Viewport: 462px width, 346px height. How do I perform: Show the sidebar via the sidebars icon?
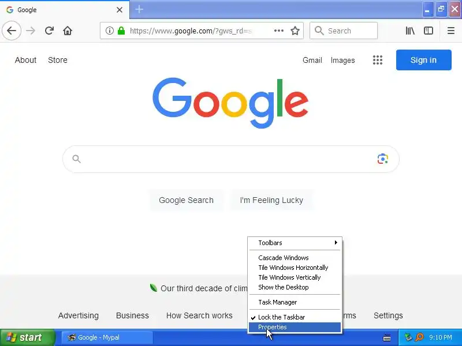point(428,31)
